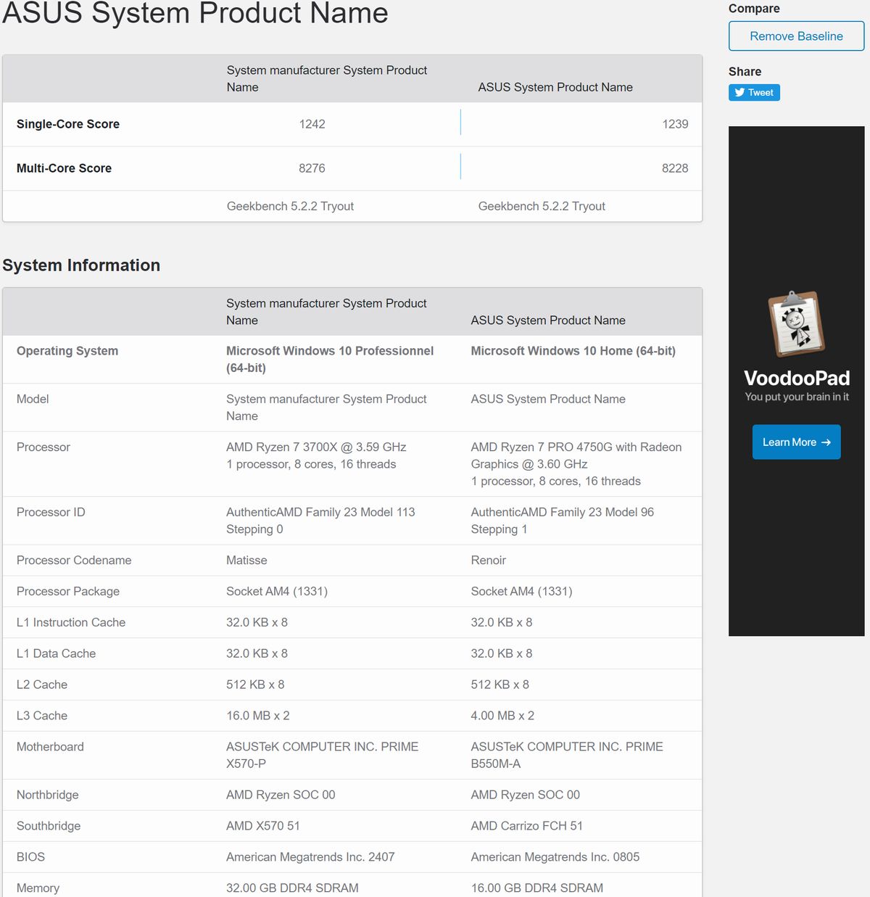Click the 'Single-Core Score' row label
870x897 pixels.
click(x=68, y=124)
